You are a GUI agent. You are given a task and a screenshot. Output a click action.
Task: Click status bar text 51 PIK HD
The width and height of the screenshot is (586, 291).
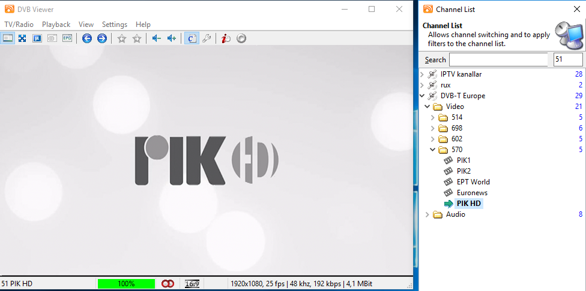[17, 284]
